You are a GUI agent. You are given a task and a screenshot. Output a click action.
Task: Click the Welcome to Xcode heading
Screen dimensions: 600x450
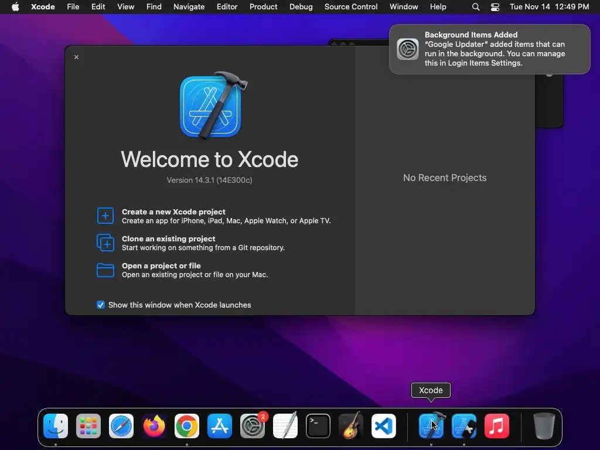click(209, 159)
